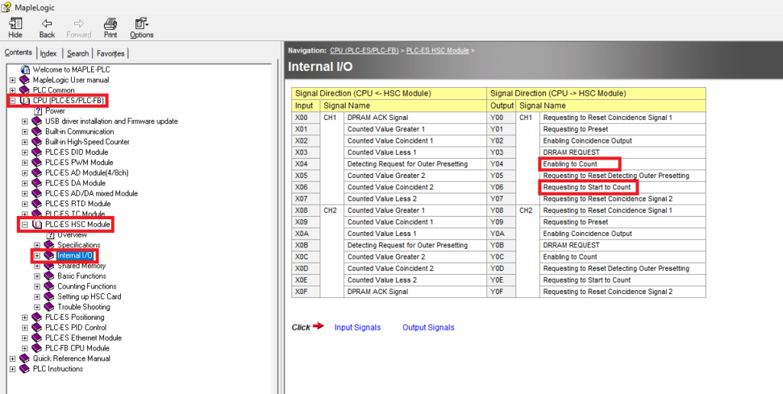Click the Print toolbar icon
This screenshot has height=394, width=783.
(110, 24)
